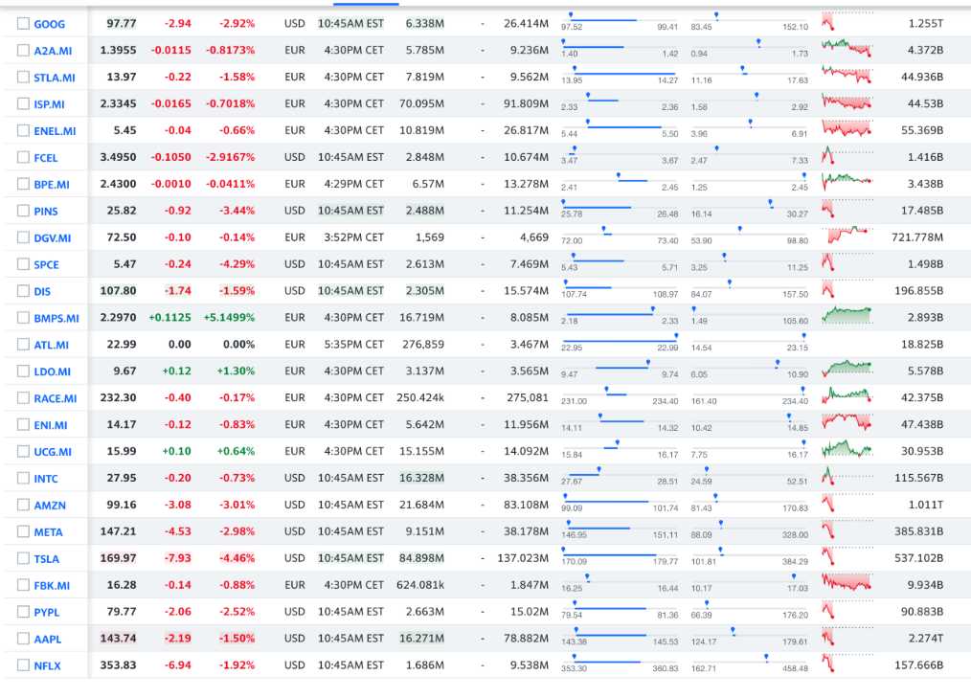Viewport: 971px width, 698px height.
Task: View the LDO.MI sparkline chart
Action: 846,370
